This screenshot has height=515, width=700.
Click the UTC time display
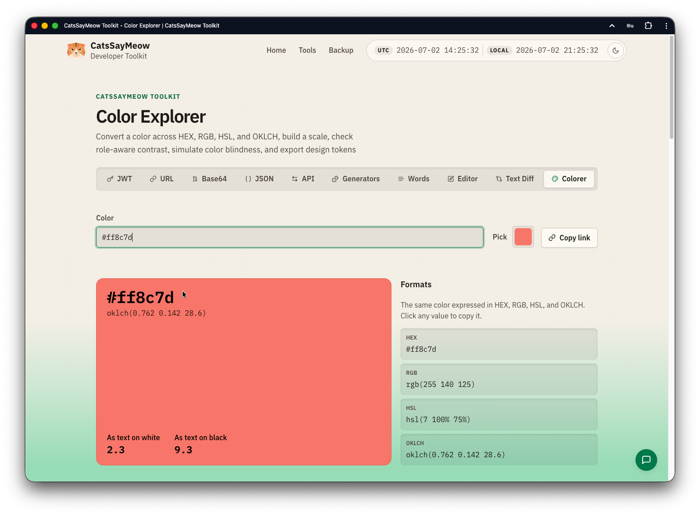[427, 51]
